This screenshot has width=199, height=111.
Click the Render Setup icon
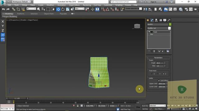pos(186,9)
